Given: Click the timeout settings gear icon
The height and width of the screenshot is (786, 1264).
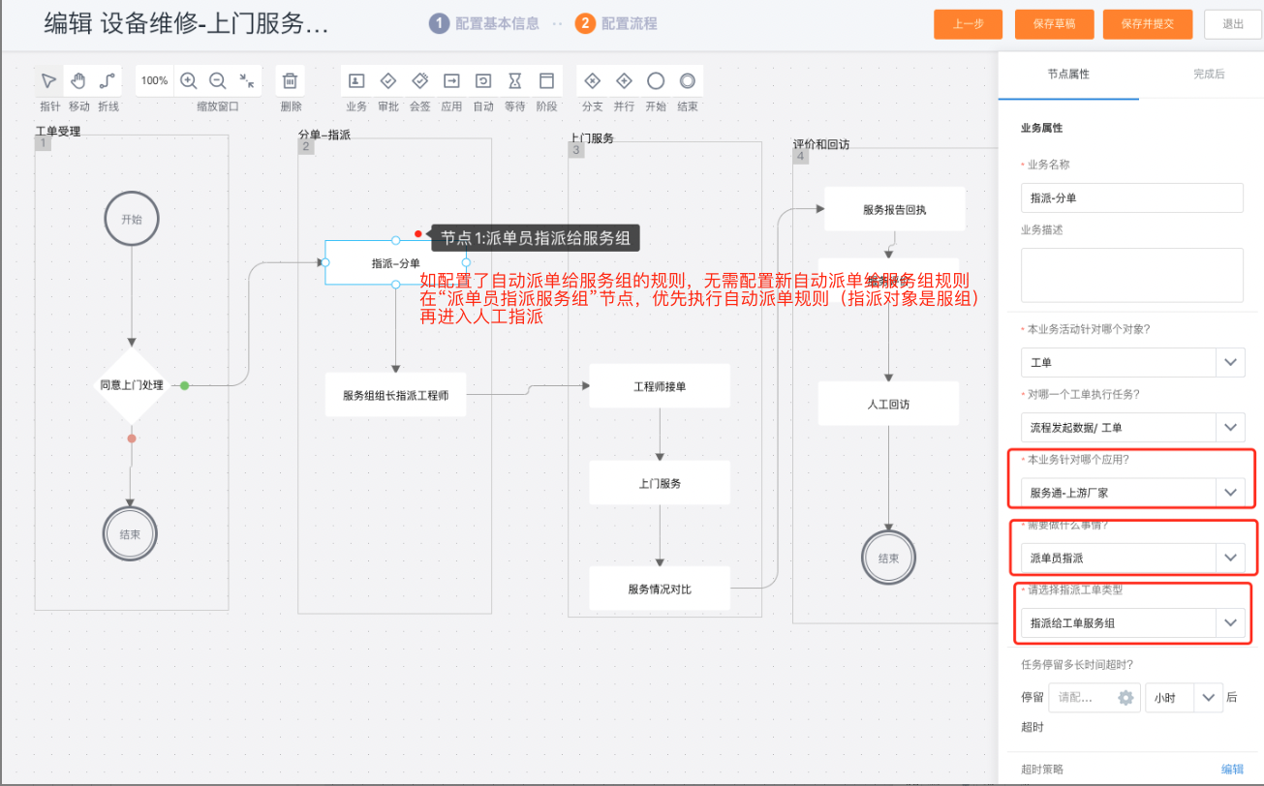Looking at the screenshot, I should [1125, 698].
